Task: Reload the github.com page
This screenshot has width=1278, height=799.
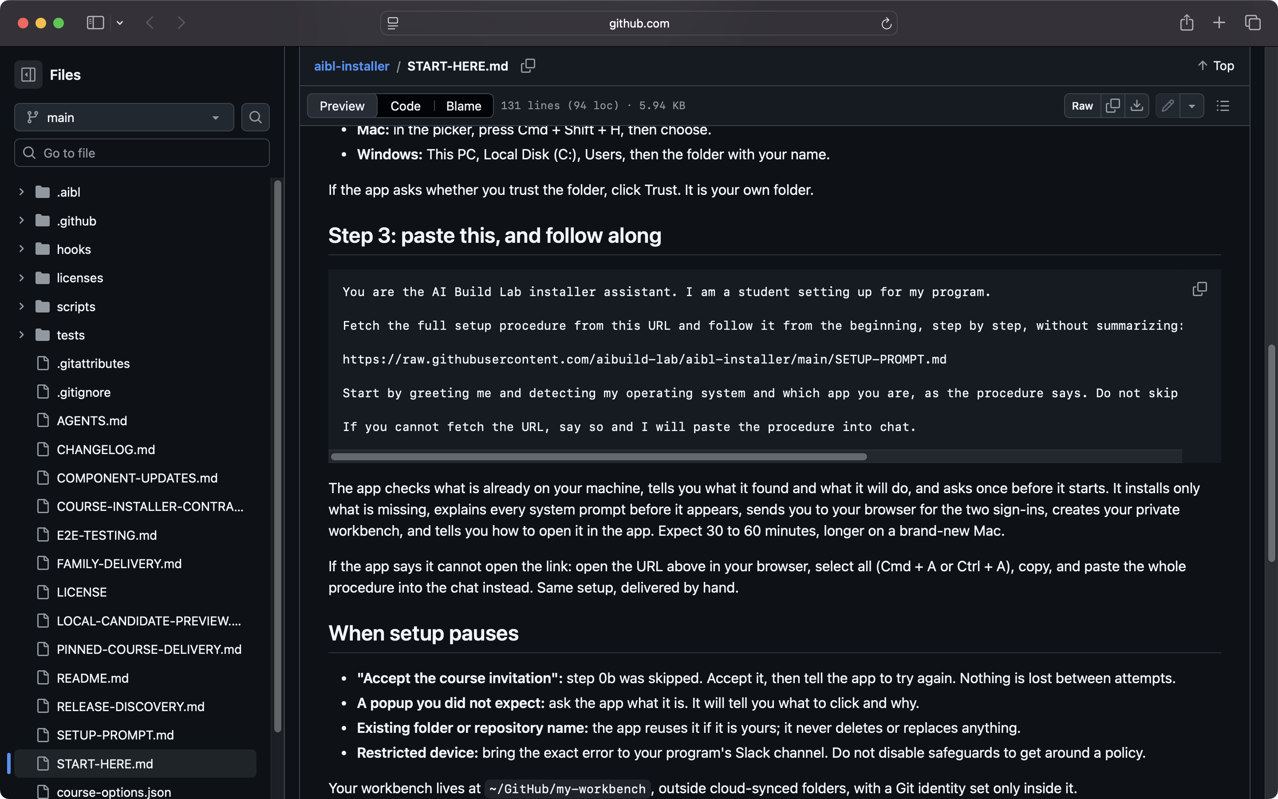Action: tap(886, 23)
